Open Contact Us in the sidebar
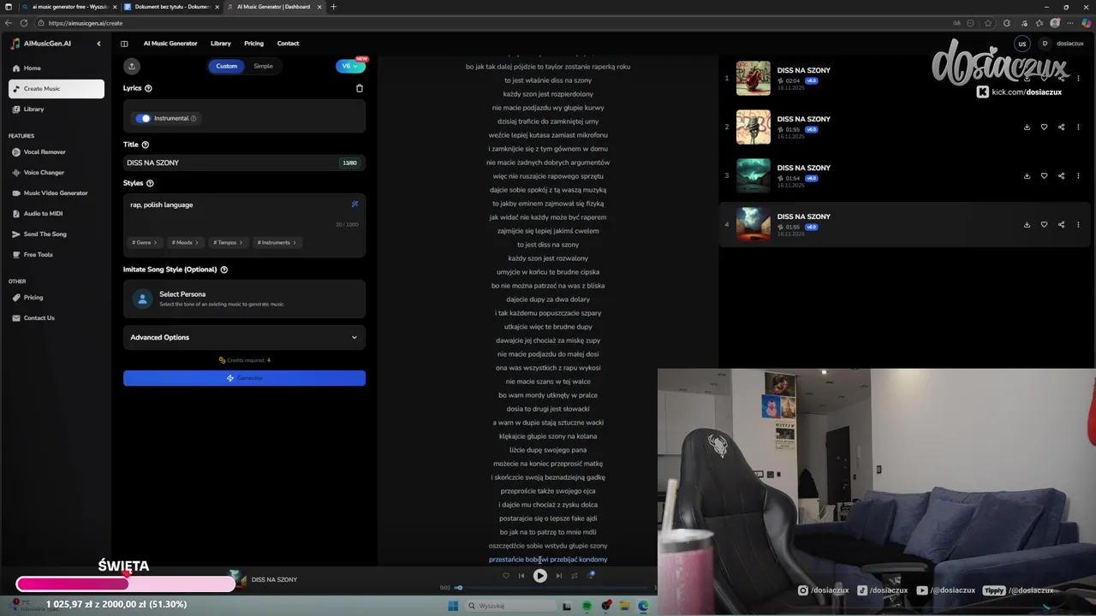This screenshot has width=1096, height=616. click(57, 318)
